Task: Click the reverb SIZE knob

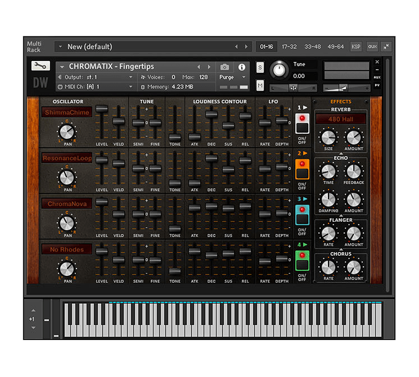Action: coord(329,137)
